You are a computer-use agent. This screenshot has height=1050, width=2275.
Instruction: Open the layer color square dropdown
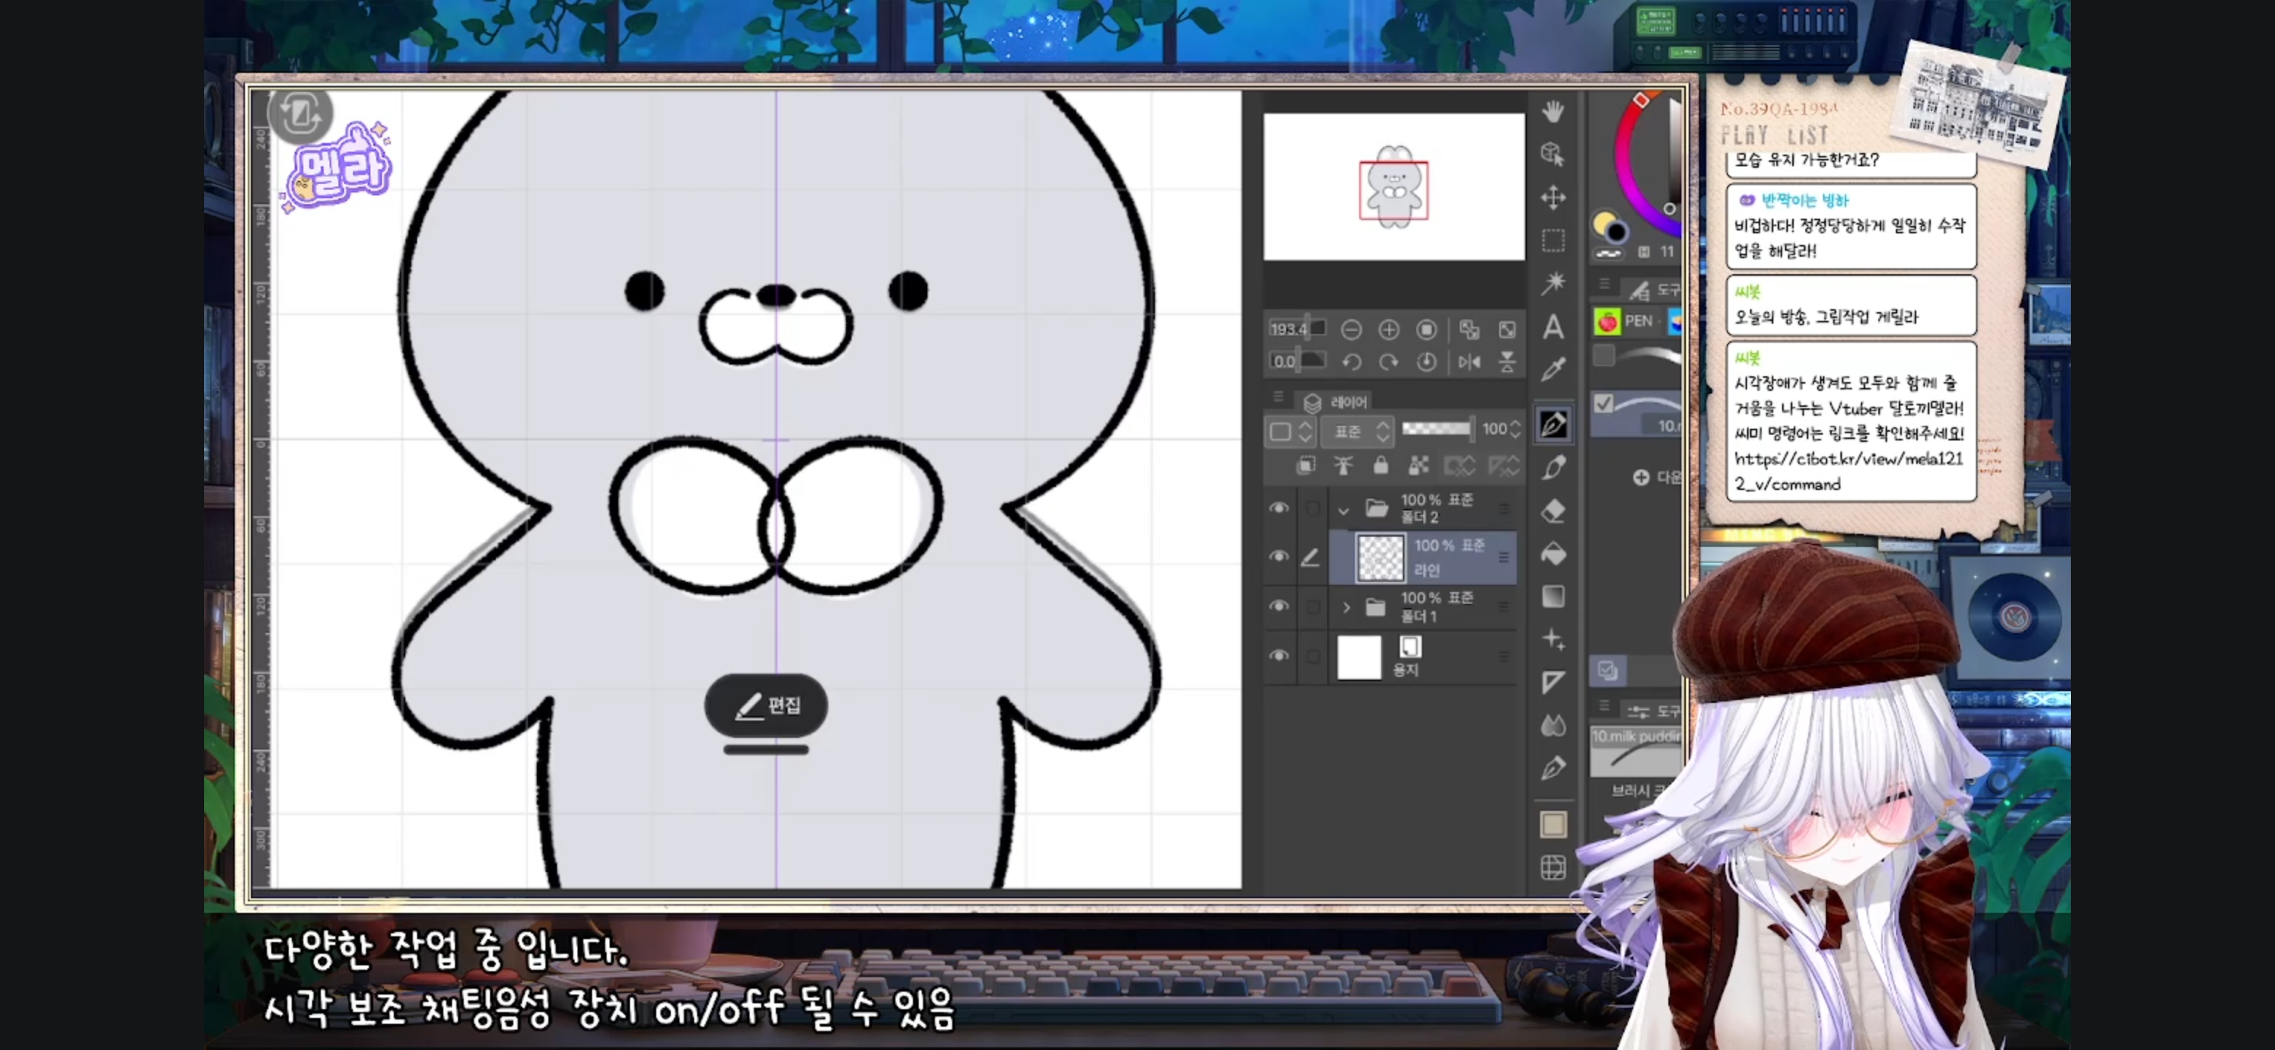1291,431
